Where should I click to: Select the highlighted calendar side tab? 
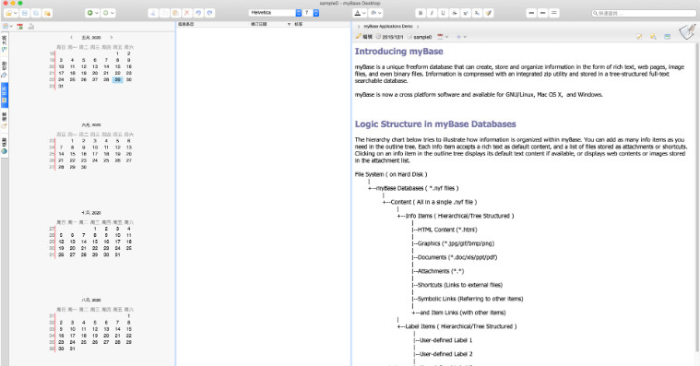pos(4,95)
